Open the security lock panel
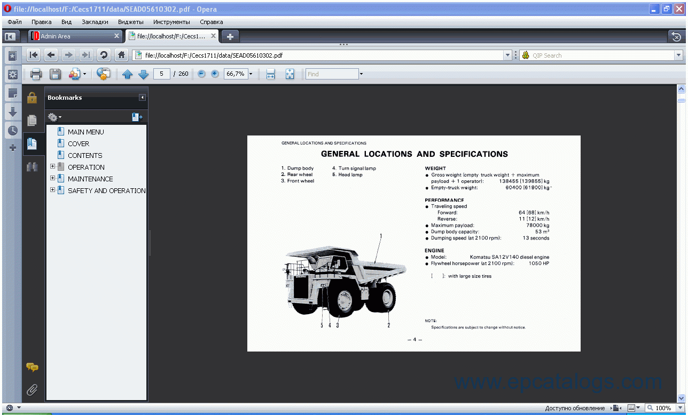The width and height of the screenshot is (688, 415). 32,98
